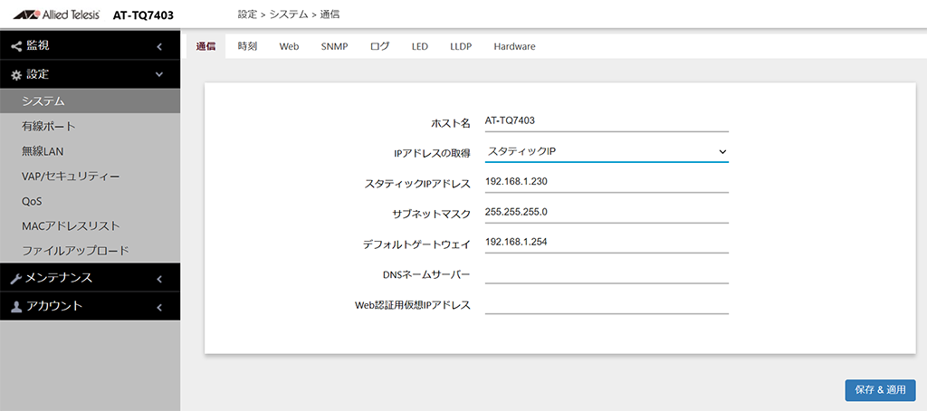The image size is (927, 411).
Task: Switch to the SNMP tab
Action: (335, 46)
